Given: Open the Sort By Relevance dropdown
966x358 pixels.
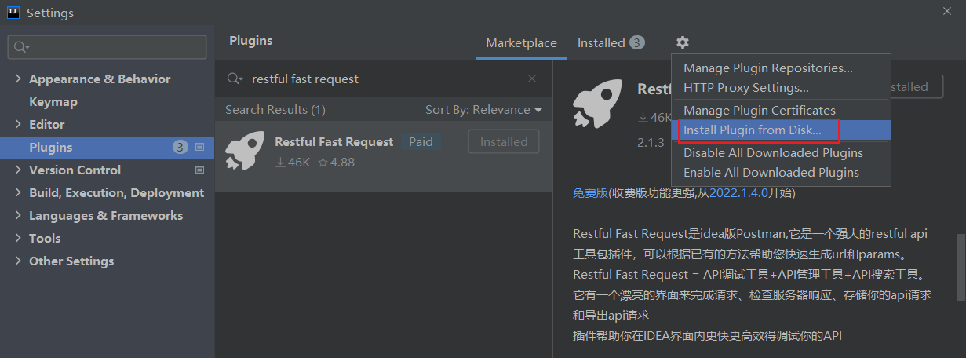Looking at the screenshot, I should coord(483,110).
